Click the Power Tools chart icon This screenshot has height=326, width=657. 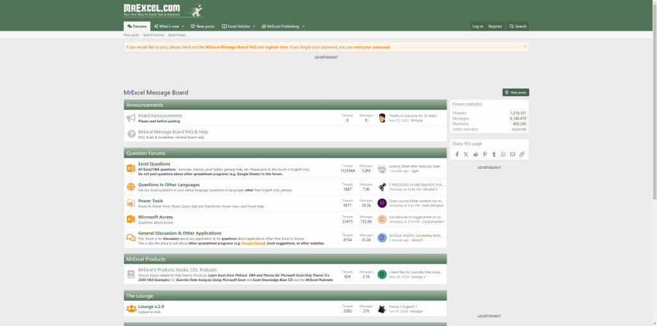pyautogui.click(x=131, y=203)
